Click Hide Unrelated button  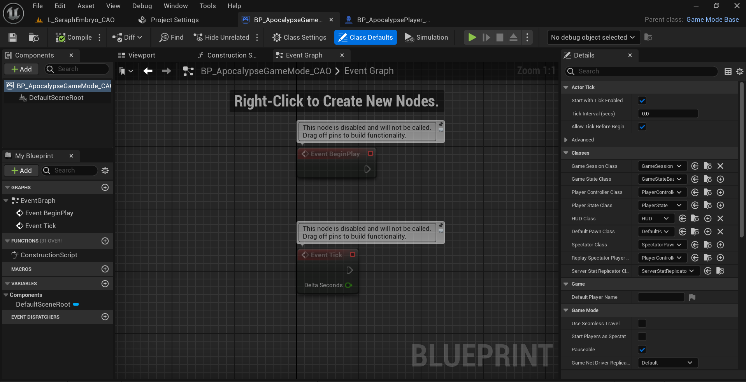222,37
